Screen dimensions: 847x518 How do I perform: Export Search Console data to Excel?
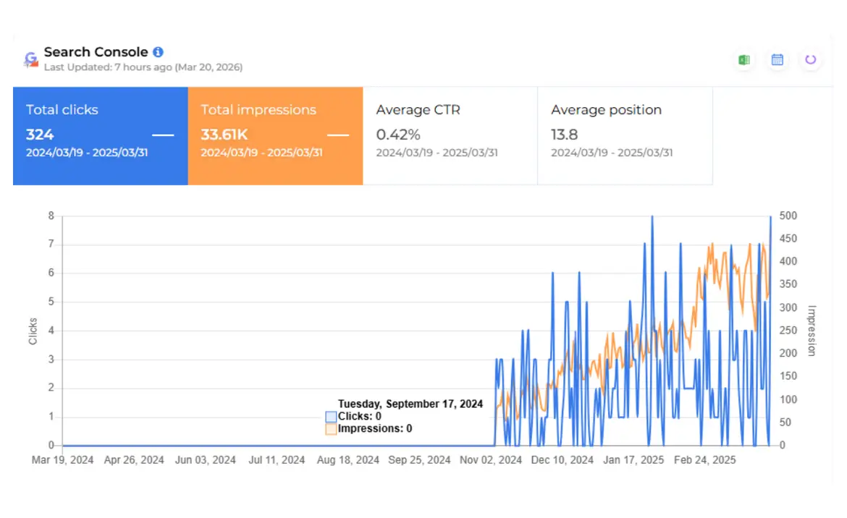744,60
